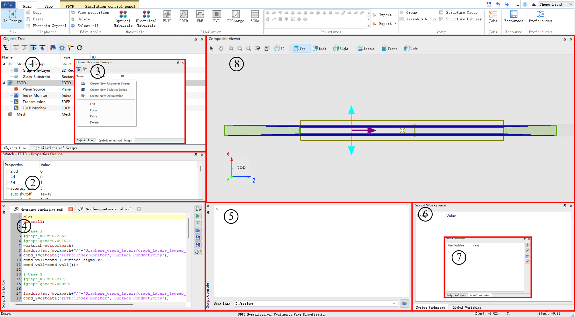Toggle ID column button in Objects Tree toolbar
Image resolution: width=575 pixels, height=317 pixels.
pos(33,48)
